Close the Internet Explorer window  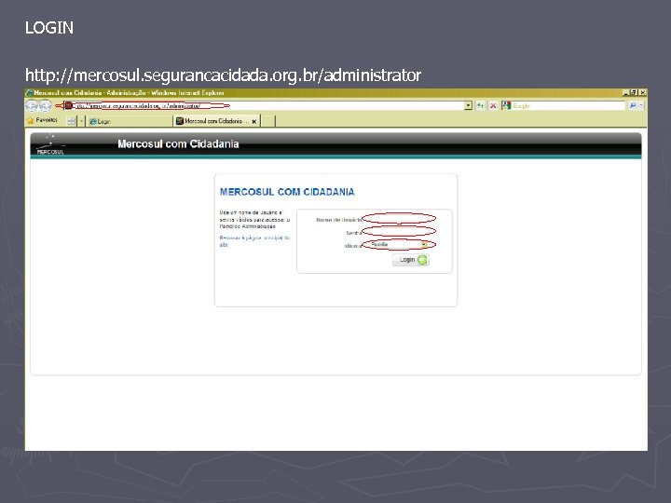642,92
